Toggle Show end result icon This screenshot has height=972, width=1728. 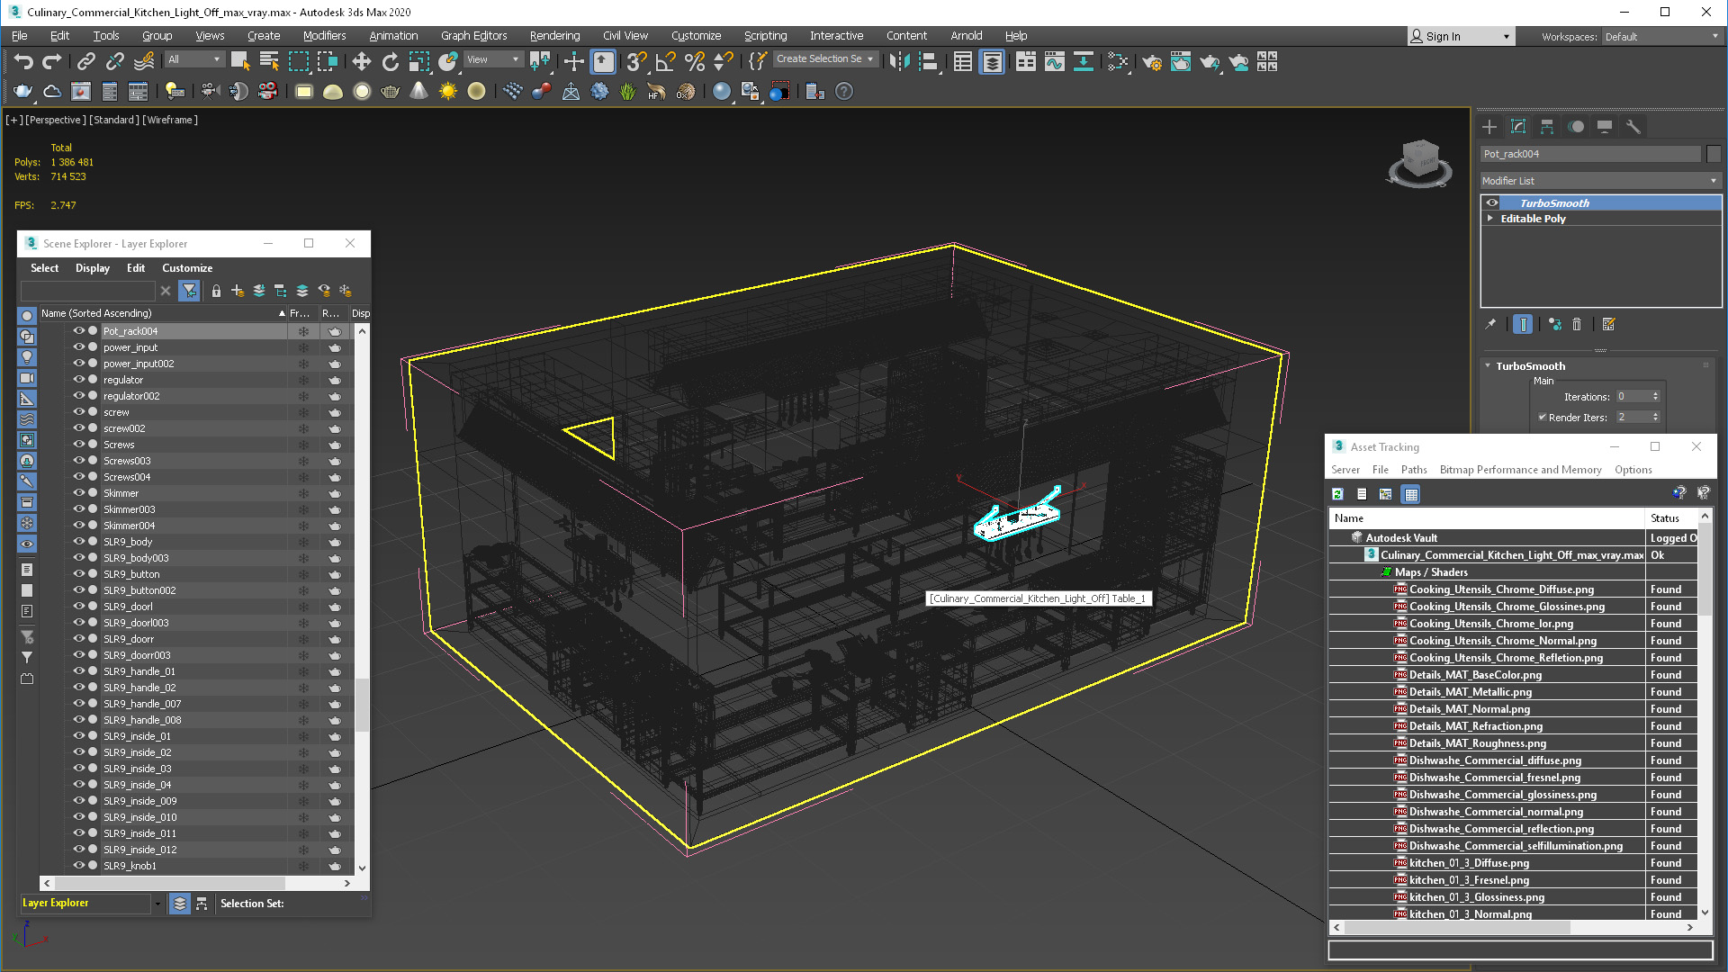click(1523, 324)
